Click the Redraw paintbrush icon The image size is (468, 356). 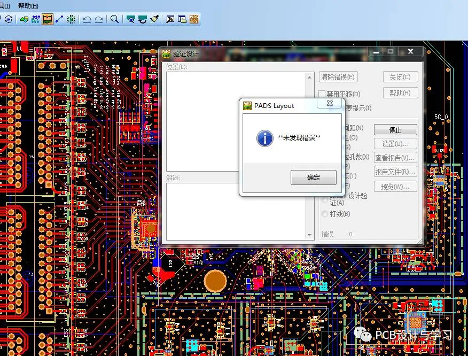click(154, 19)
